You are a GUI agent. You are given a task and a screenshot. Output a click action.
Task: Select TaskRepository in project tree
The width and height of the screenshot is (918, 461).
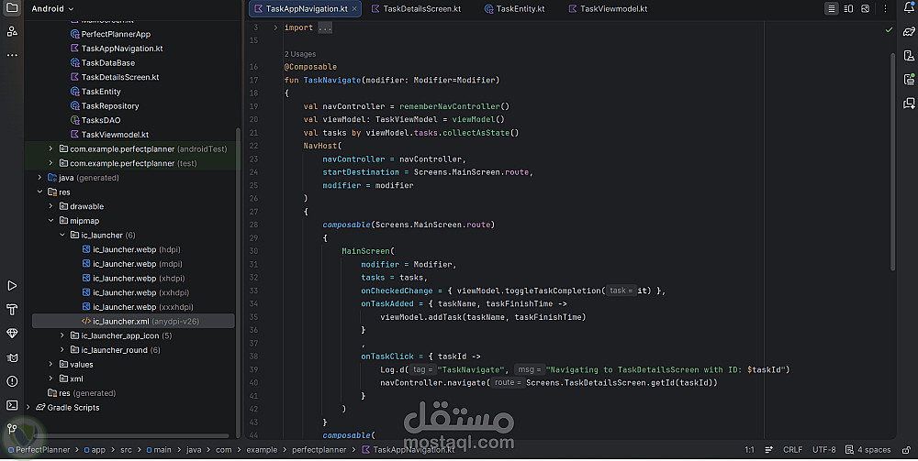click(105, 105)
